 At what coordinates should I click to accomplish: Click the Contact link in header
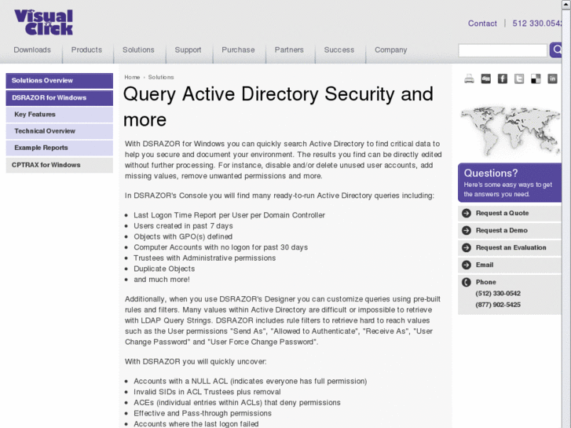coord(482,24)
